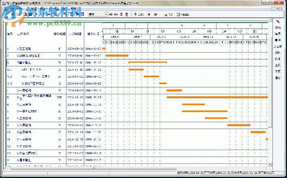
Task: Click the blue horizontal expand timescale icon
Action: (x=116, y=15)
